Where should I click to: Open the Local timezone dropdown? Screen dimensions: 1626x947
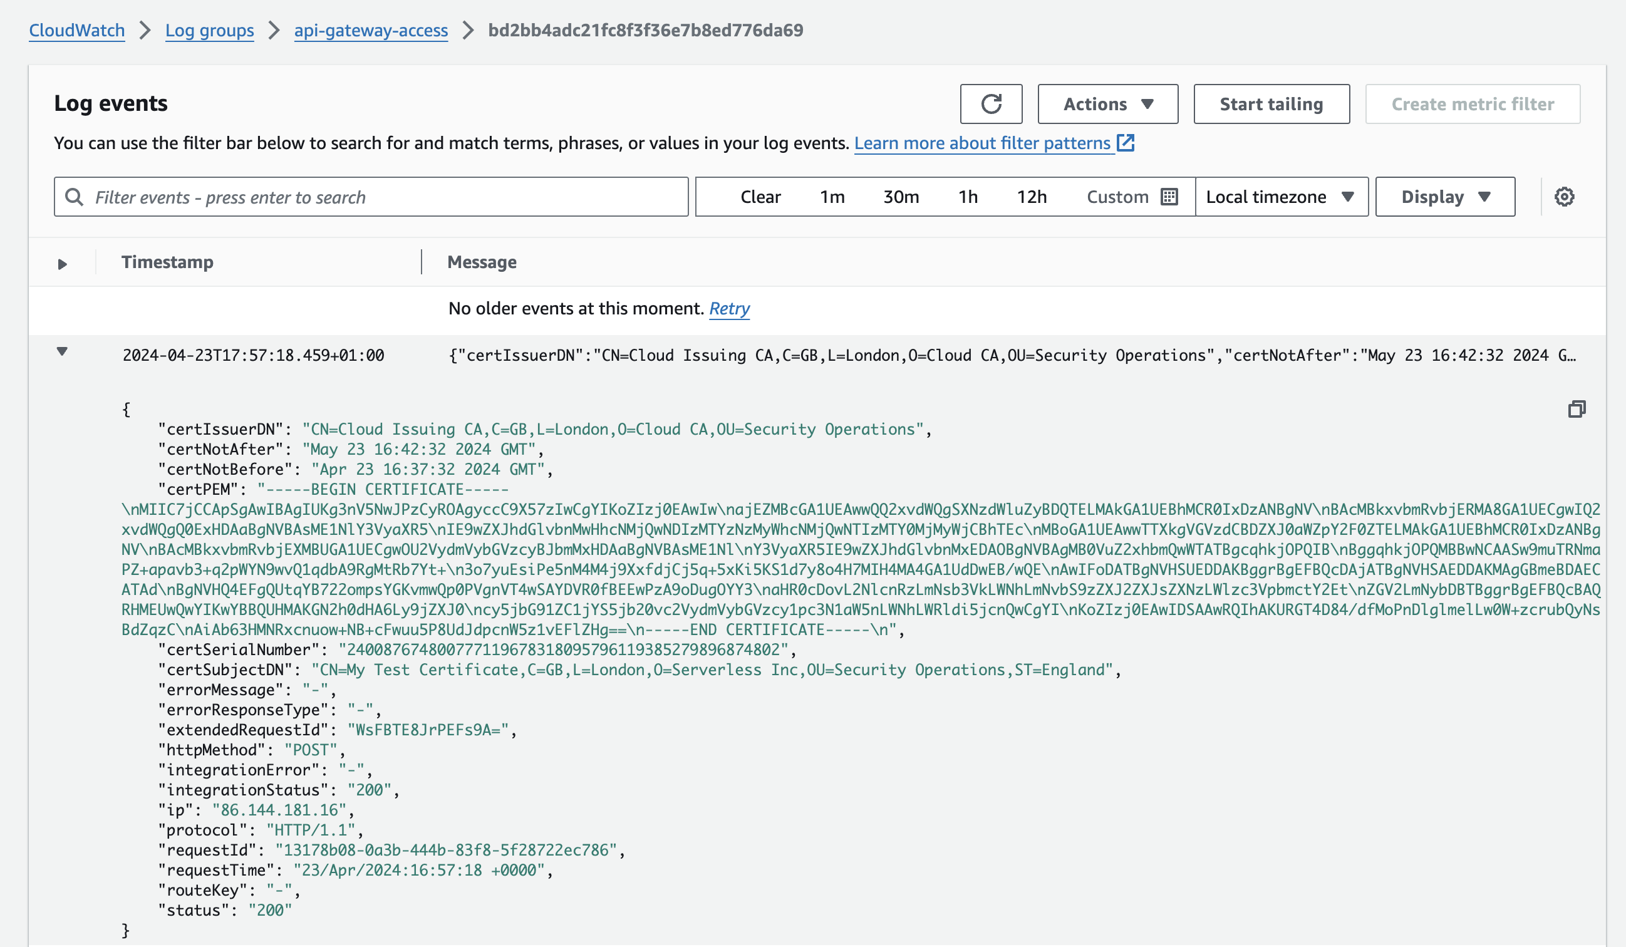click(x=1281, y=197)
